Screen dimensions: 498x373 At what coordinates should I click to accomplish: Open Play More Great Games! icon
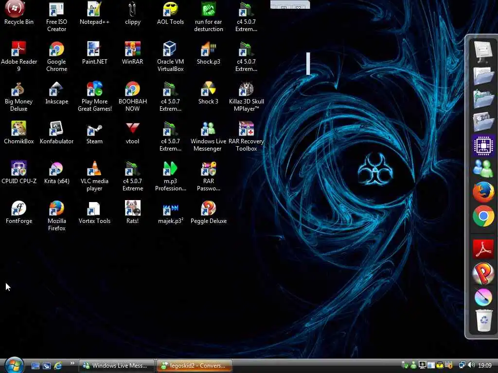(x=94, y=96)
